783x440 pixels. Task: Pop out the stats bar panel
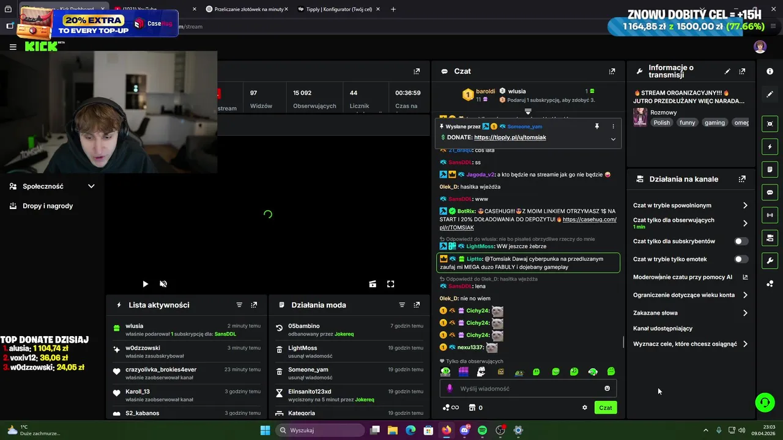[x=417, y=71]
